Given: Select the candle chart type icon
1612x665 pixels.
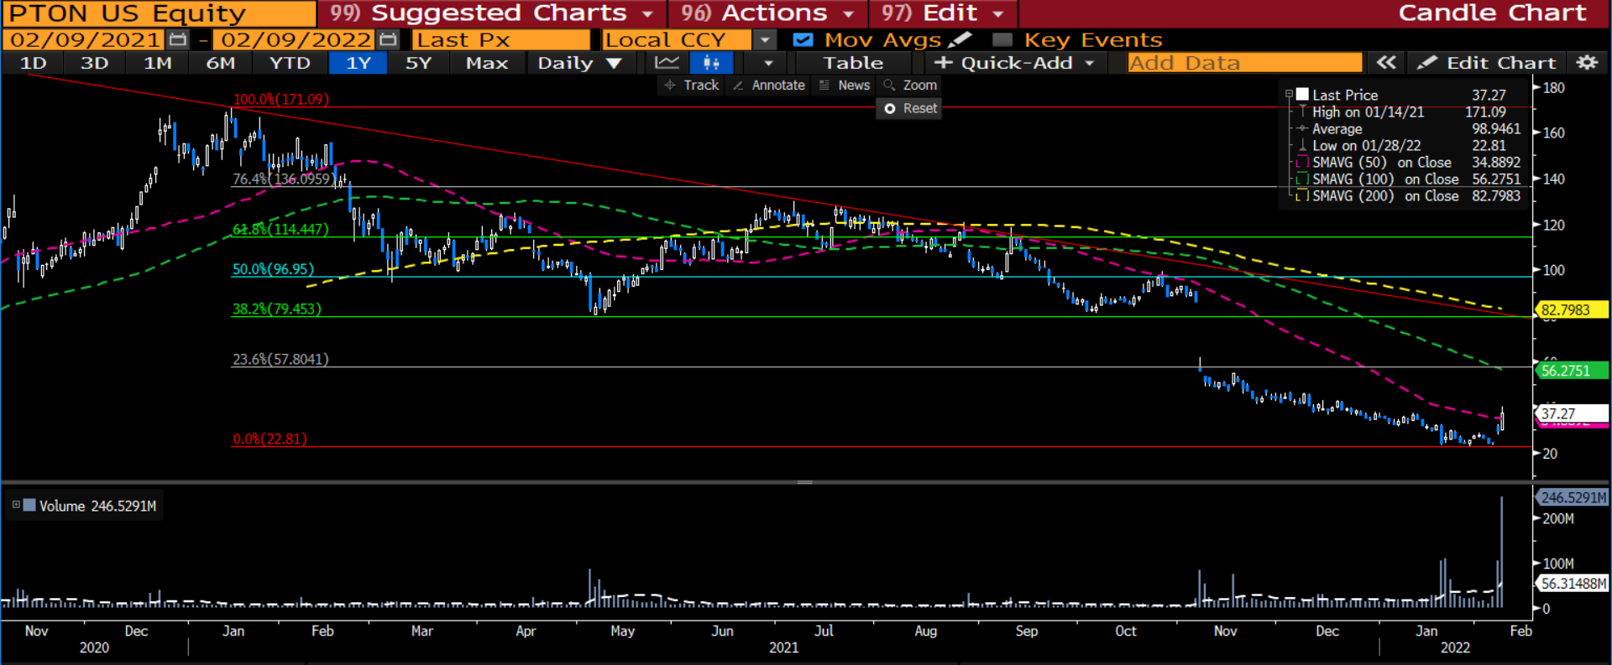Looking at the screenshot, I should (x=711, y=63).
